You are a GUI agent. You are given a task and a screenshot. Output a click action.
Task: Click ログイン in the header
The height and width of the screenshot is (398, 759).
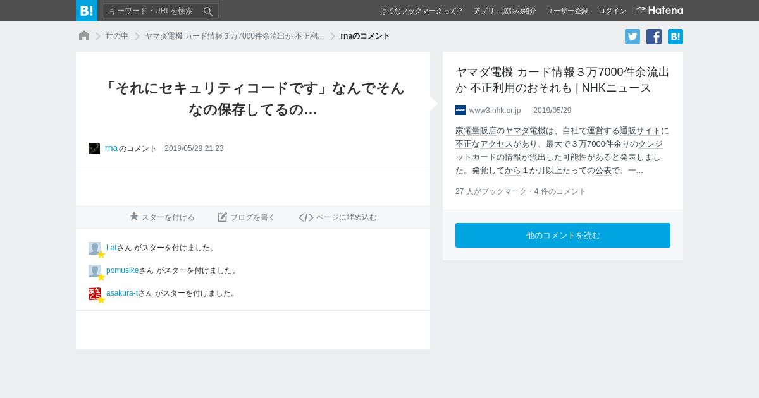coord(612,11)
